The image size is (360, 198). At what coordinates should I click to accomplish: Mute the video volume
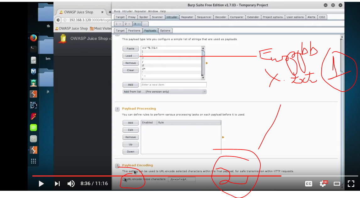[71, 184]
